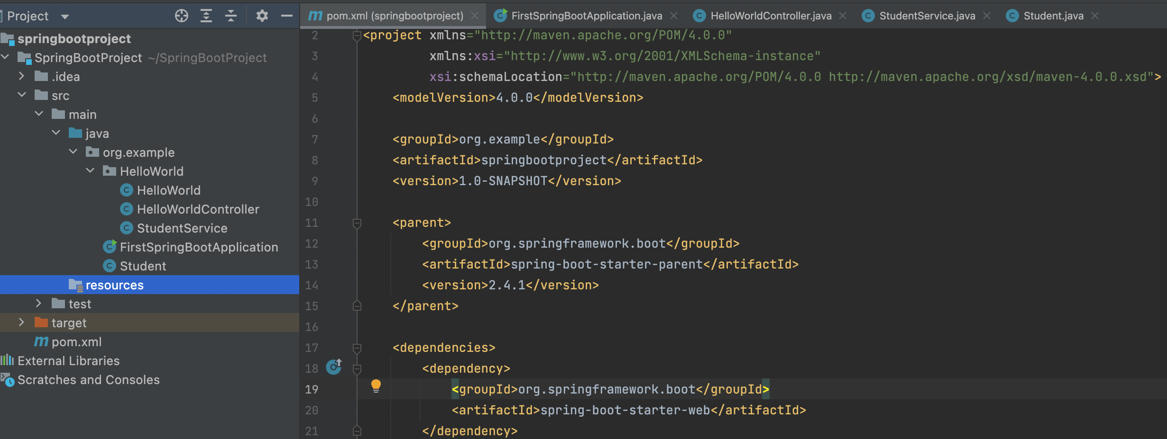Select Opened File crosshair icon in Project toolbar
This screenshot has height=439, width=1167.
(181, 15)
